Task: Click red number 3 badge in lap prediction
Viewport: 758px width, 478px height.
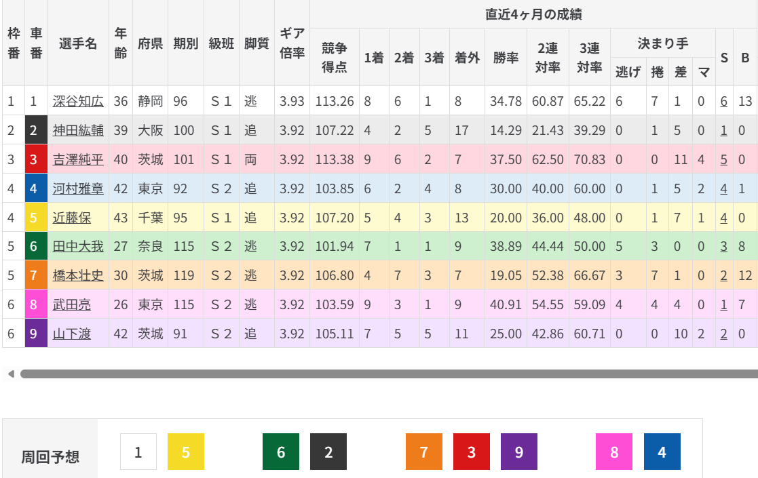Action: tap(472, 452)
